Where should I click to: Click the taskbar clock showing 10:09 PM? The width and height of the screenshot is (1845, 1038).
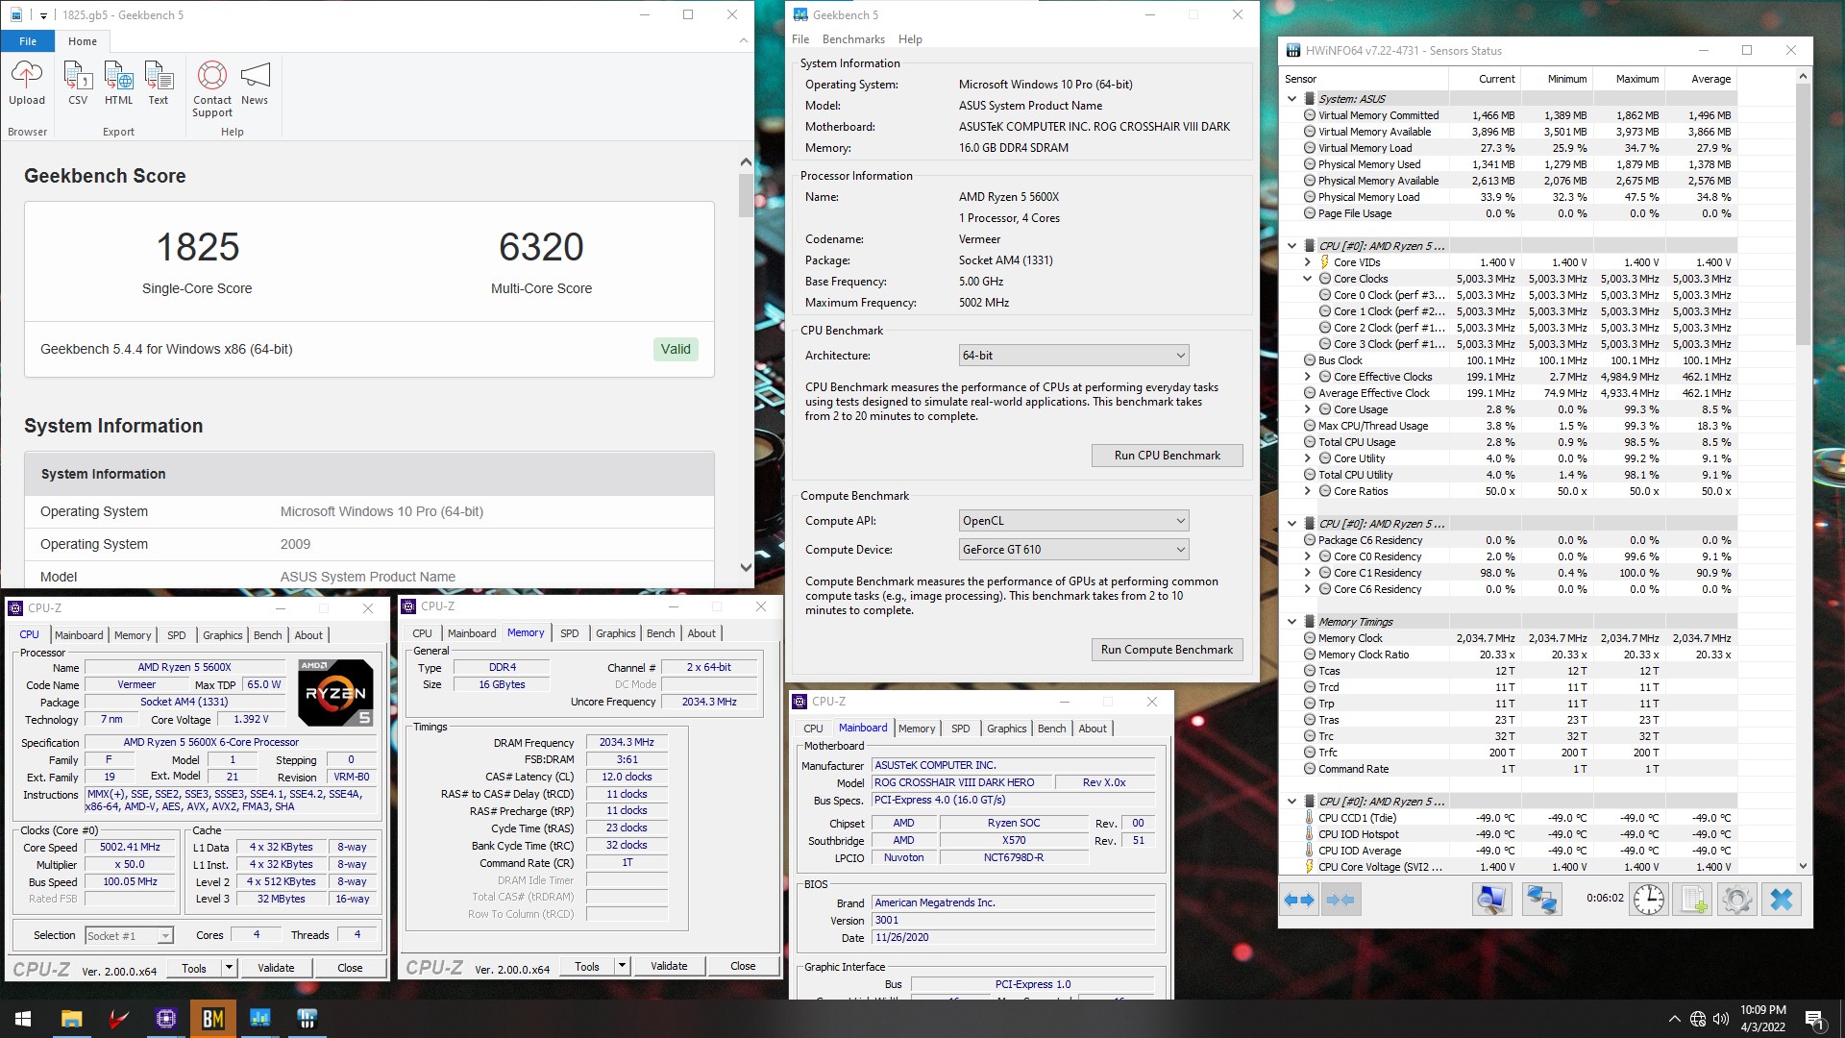[x=1762, y=1019]
